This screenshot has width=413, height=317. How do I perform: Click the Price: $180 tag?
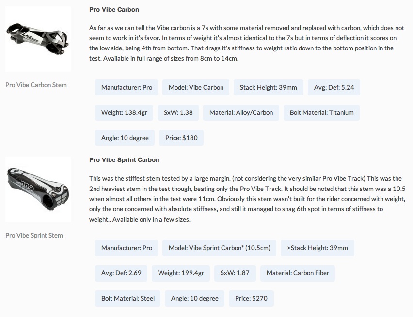pos(181,138)
